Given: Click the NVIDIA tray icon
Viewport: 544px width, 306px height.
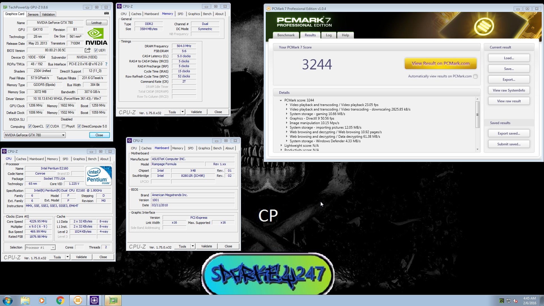Looking at the screenshot, I should coord(501,301).
